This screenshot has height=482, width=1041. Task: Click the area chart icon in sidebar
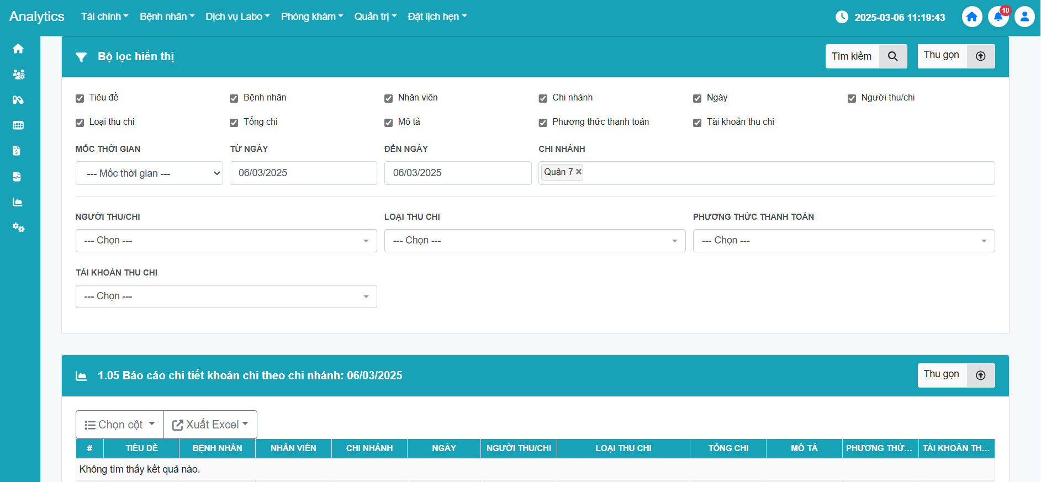point(18,202)
